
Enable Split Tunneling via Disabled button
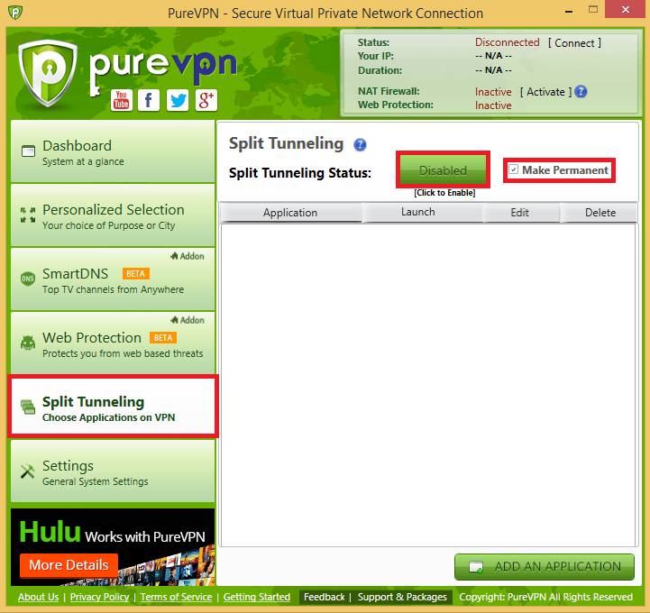[443, 169]
